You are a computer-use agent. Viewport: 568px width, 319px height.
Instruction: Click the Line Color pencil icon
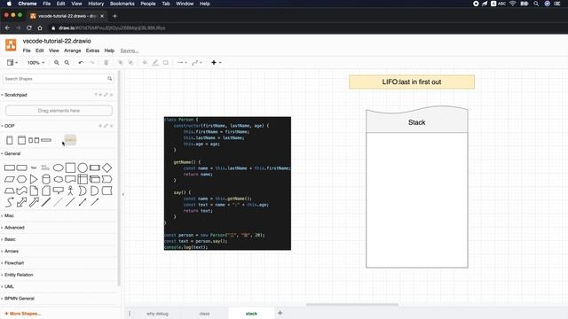(155, 63)
